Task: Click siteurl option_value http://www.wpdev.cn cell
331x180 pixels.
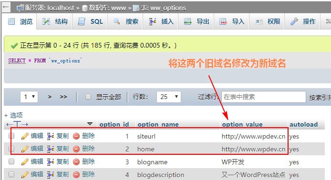Action: pos(253,136)
